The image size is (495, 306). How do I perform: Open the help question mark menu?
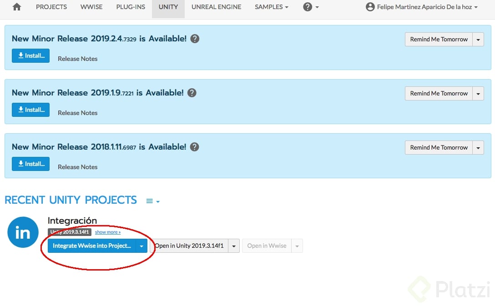pos(311,7)
